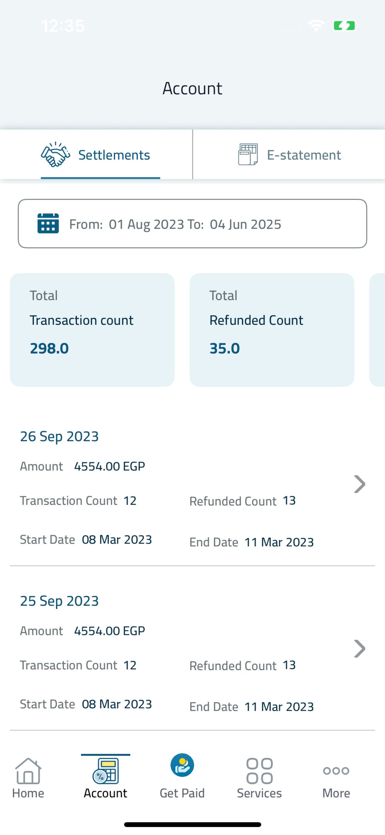385x835 pixels.
Task: Switch to the E-statement tab
Action: (x=289, y=155)
